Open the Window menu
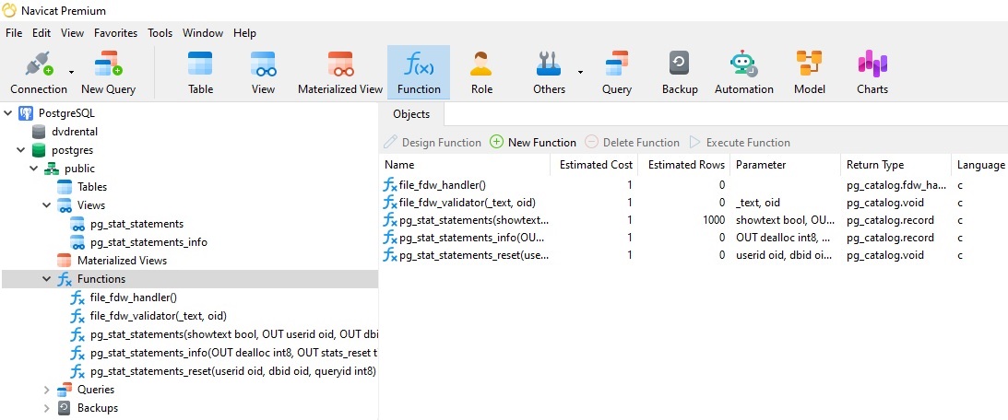1008x420 pixels. coord(203,33)
